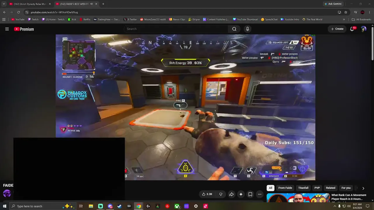The image size is (374, 210).
Task: Open the What Rank Can A Movement Player title
Action: [349, 197]
